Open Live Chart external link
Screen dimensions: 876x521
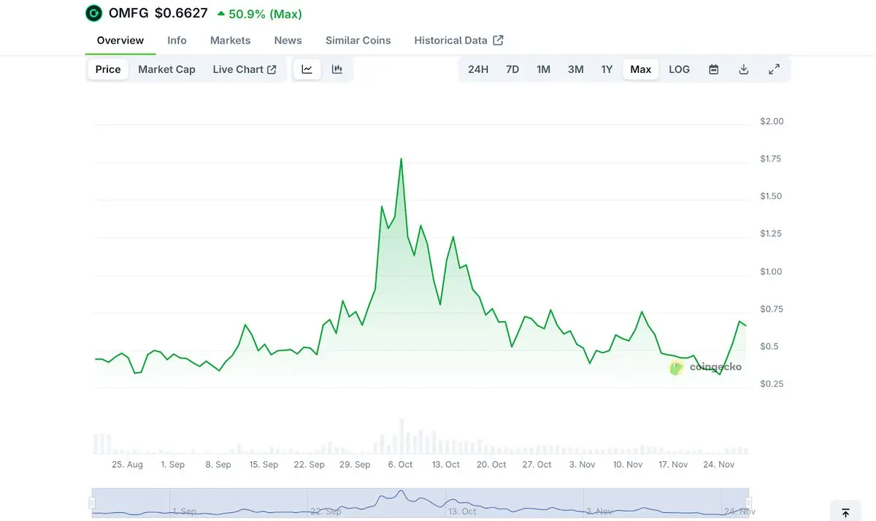244,69
